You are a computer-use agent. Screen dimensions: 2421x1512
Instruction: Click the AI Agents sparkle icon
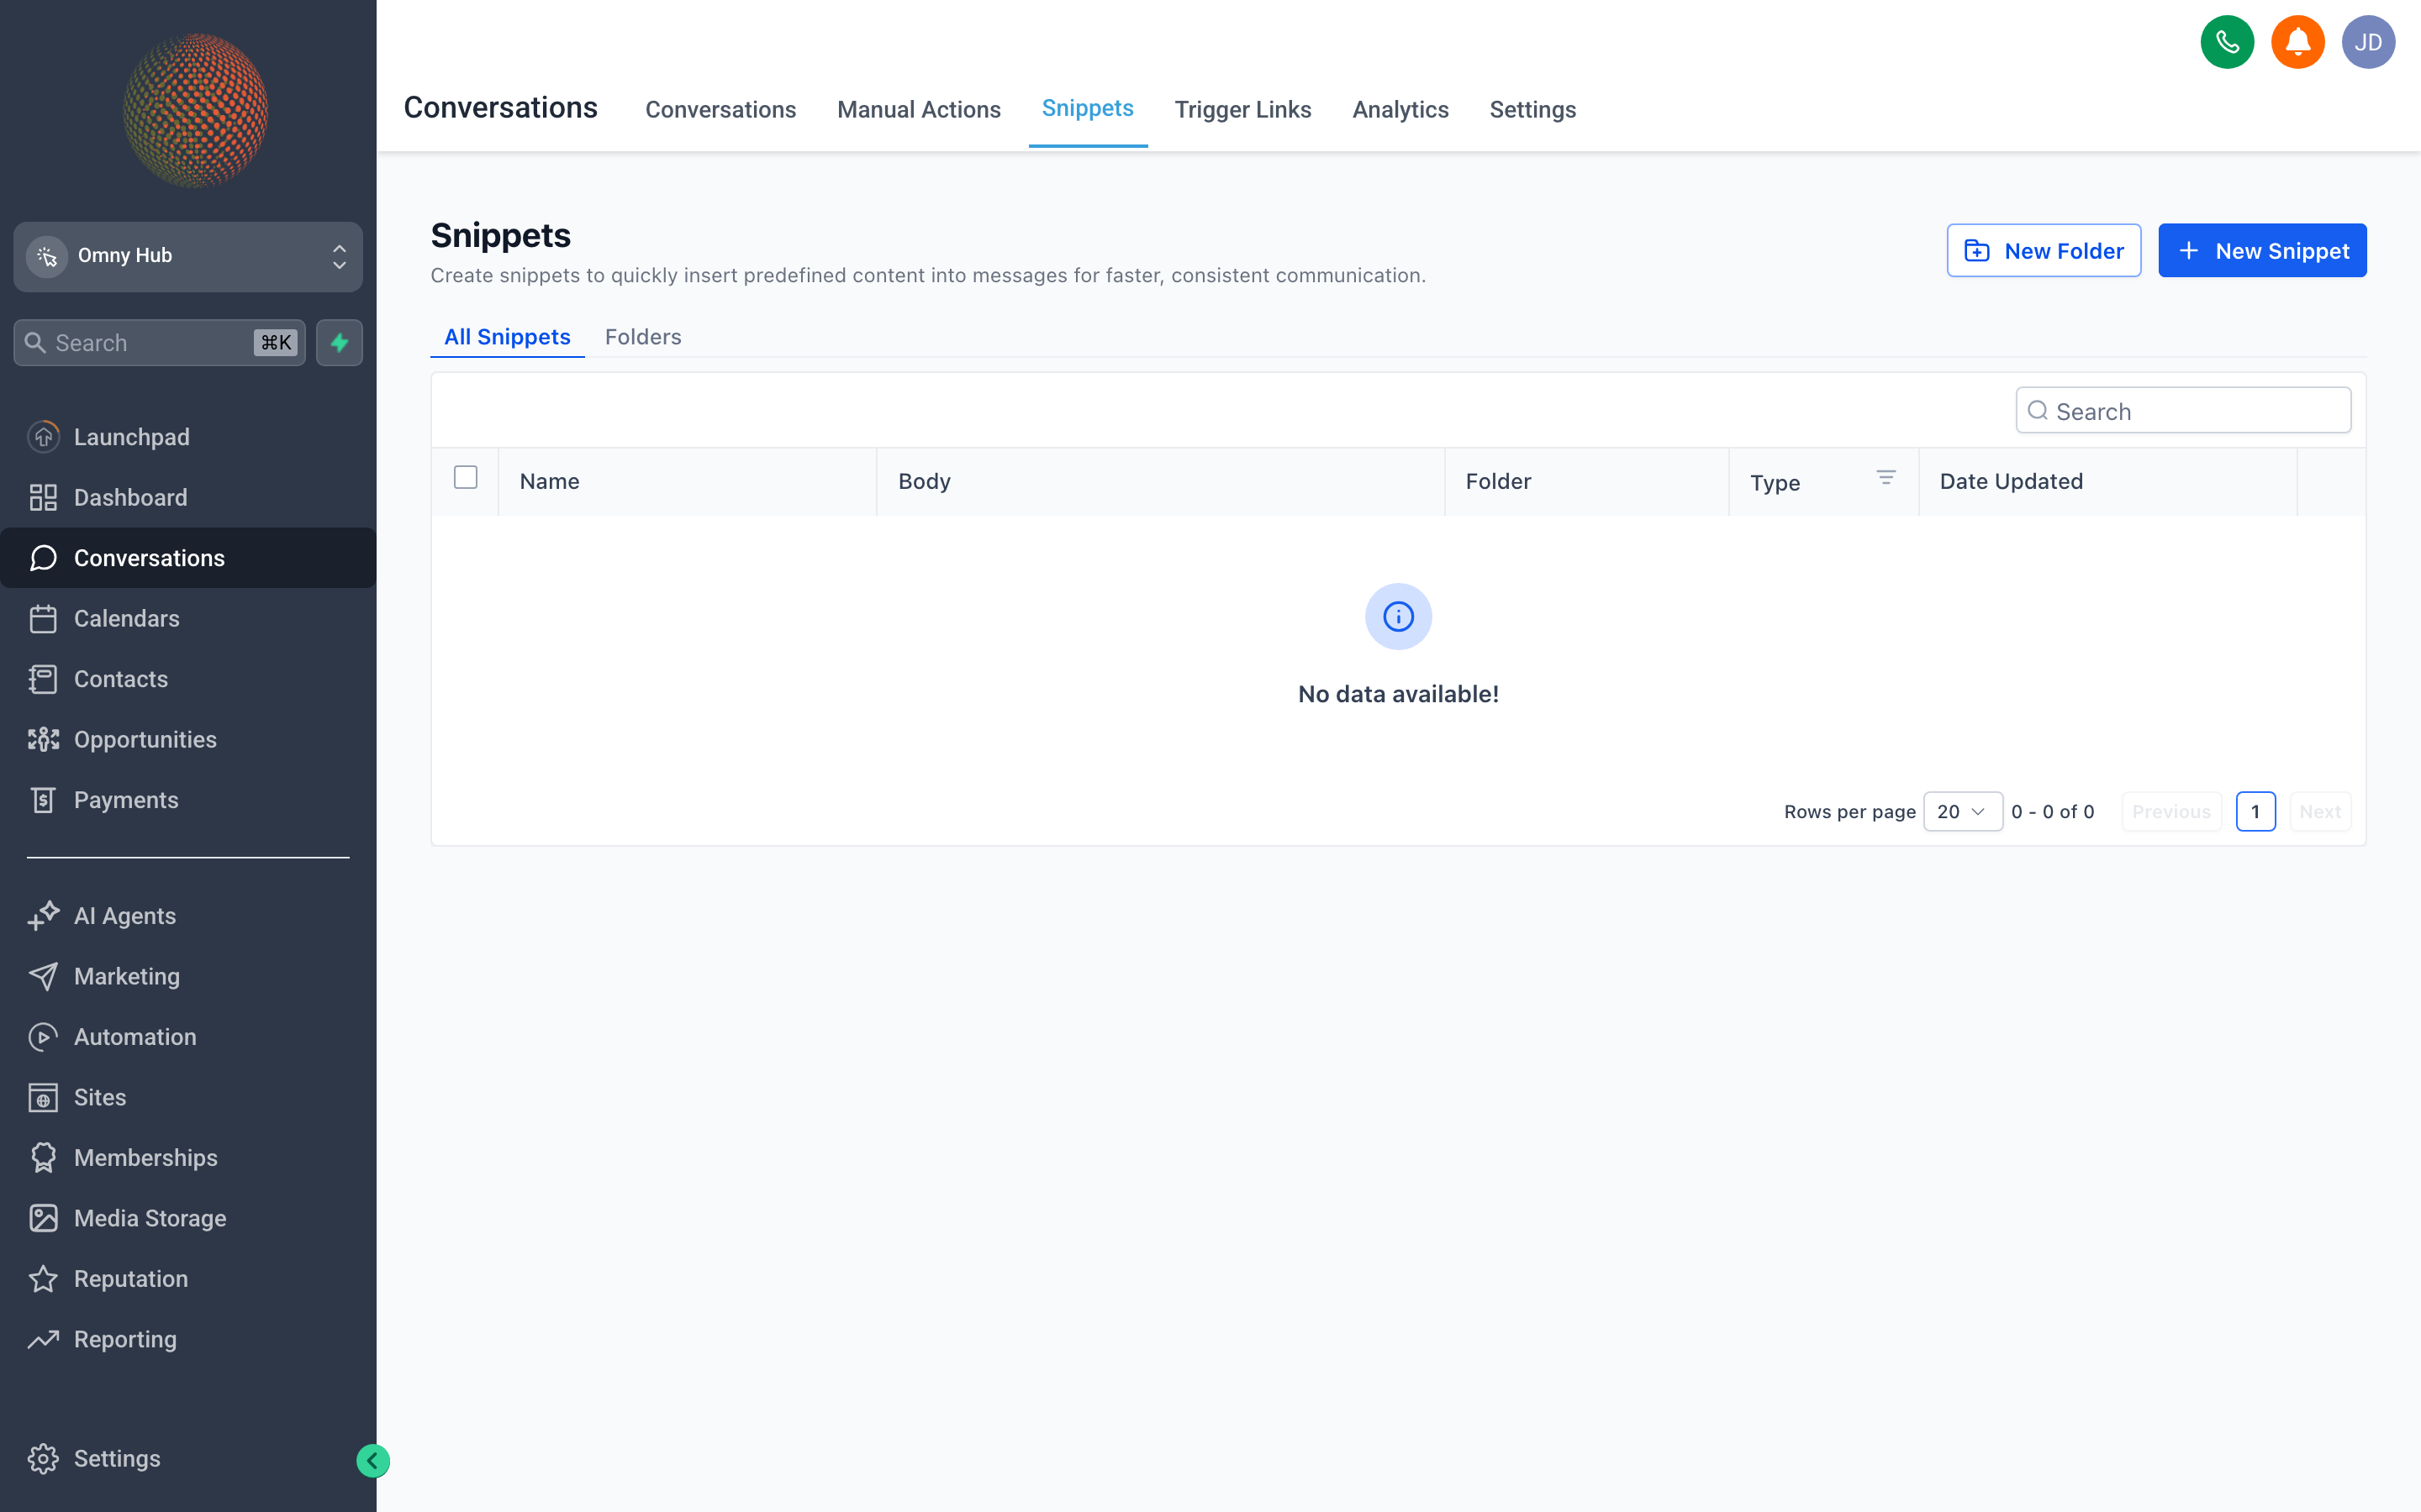coord(43,916)
